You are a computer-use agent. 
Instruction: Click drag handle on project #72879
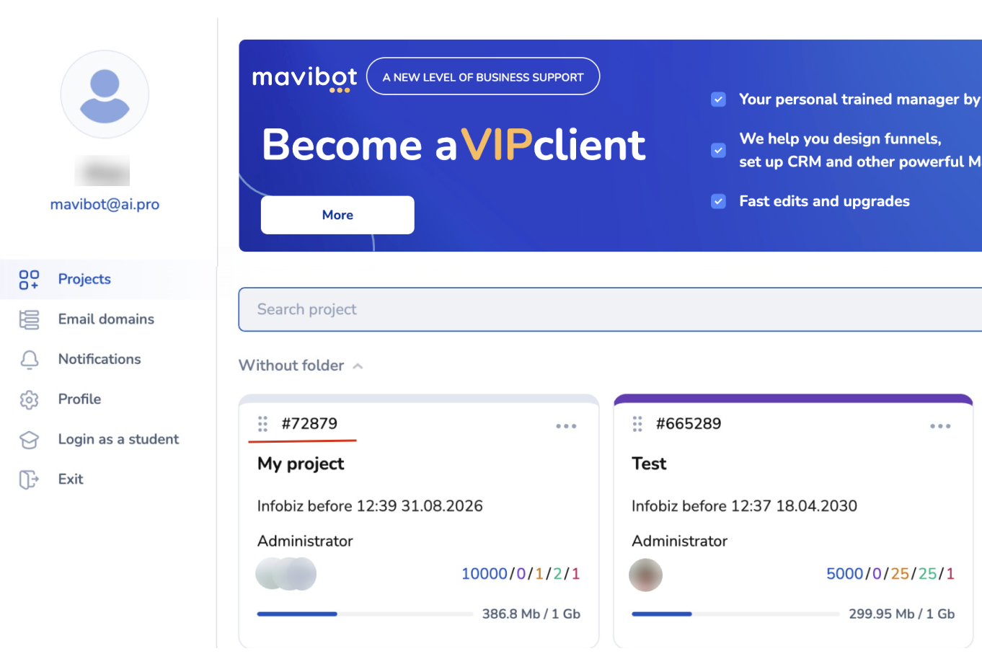263,424
